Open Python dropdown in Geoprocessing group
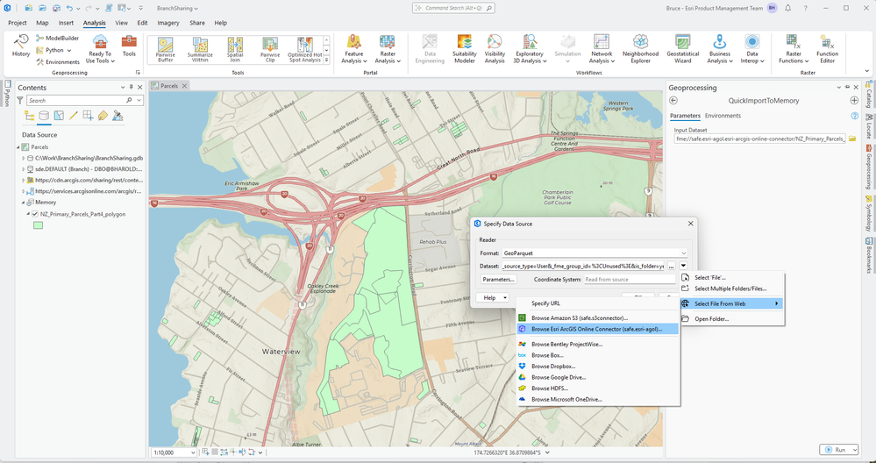This screenshot has width=876, height=463. point(54,50)
